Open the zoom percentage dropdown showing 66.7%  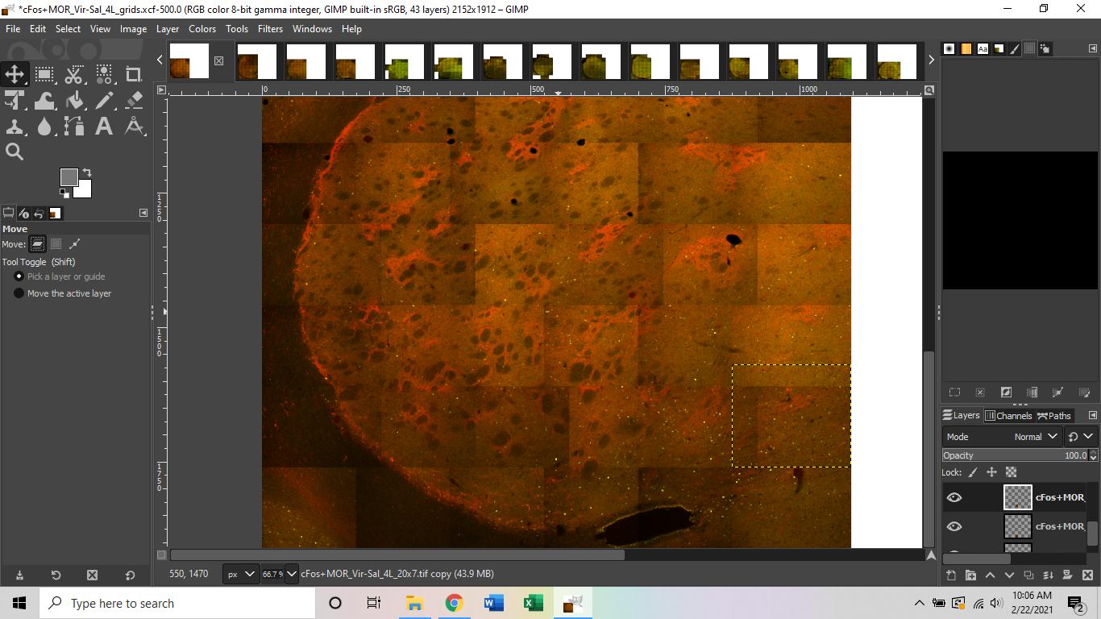click(x=279, y=574)
